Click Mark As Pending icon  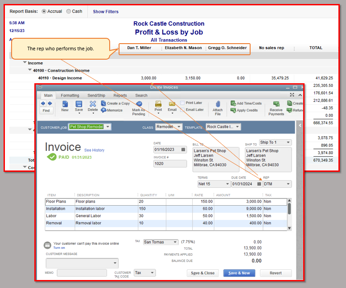(x=139, y=104)
